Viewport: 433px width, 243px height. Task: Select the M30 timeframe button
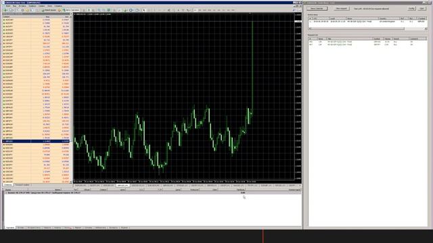209,10
